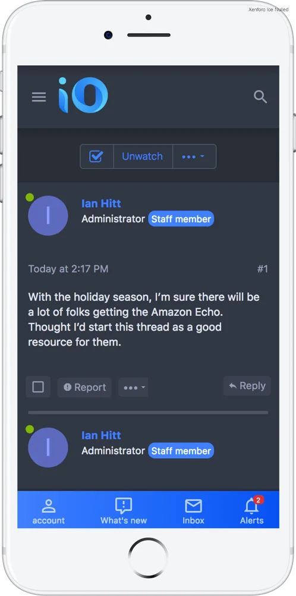Report the first post
This screenshot has width=296, height=596.
pyautogui.click(x=84, y=387)
